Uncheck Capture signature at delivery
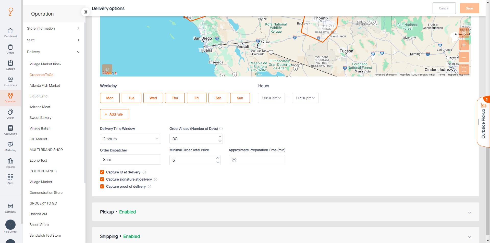The height and width of the screenshot is (243, 490). [102, 179]
